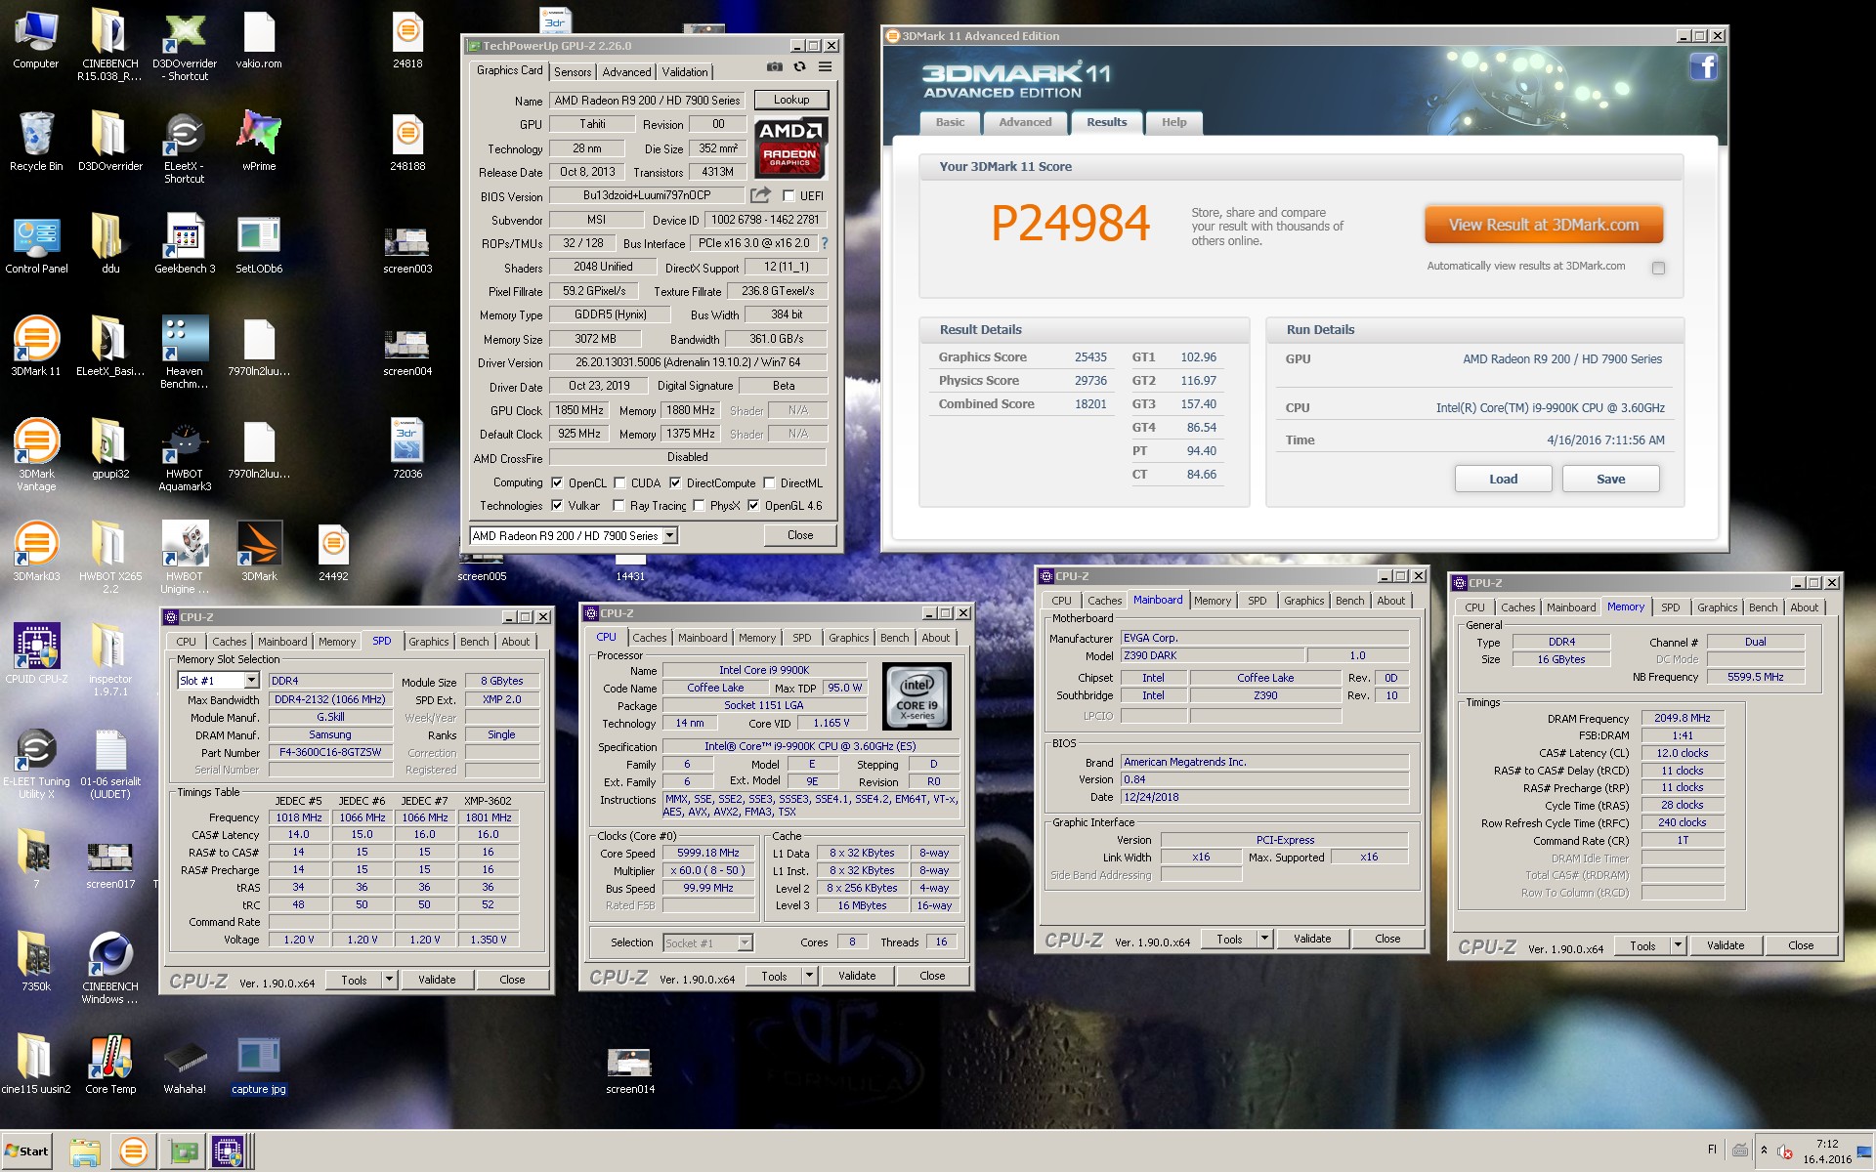Click the DRAM Frequency value 2049.8 MHz
This screenshot has height=1172, width=1876.
pyautogui.click(x=1683, y=718)
